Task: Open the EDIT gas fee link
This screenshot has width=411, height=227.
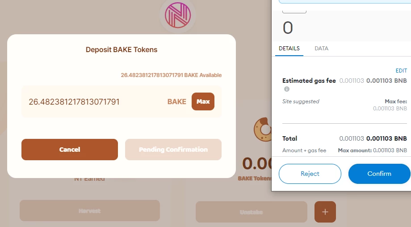Action: click(x=401, y=70)
